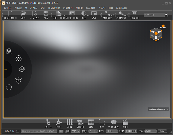Open the 선택항목 dropdown arrow
173x135 pixels.
click(x=125, y=16)
